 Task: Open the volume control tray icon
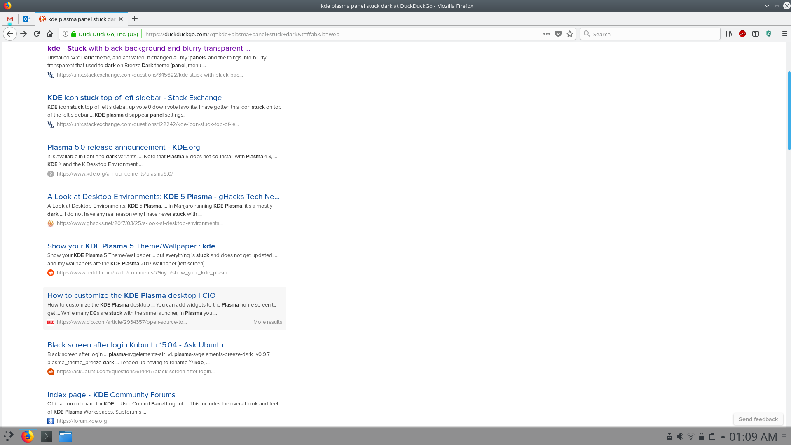[680, 436]
